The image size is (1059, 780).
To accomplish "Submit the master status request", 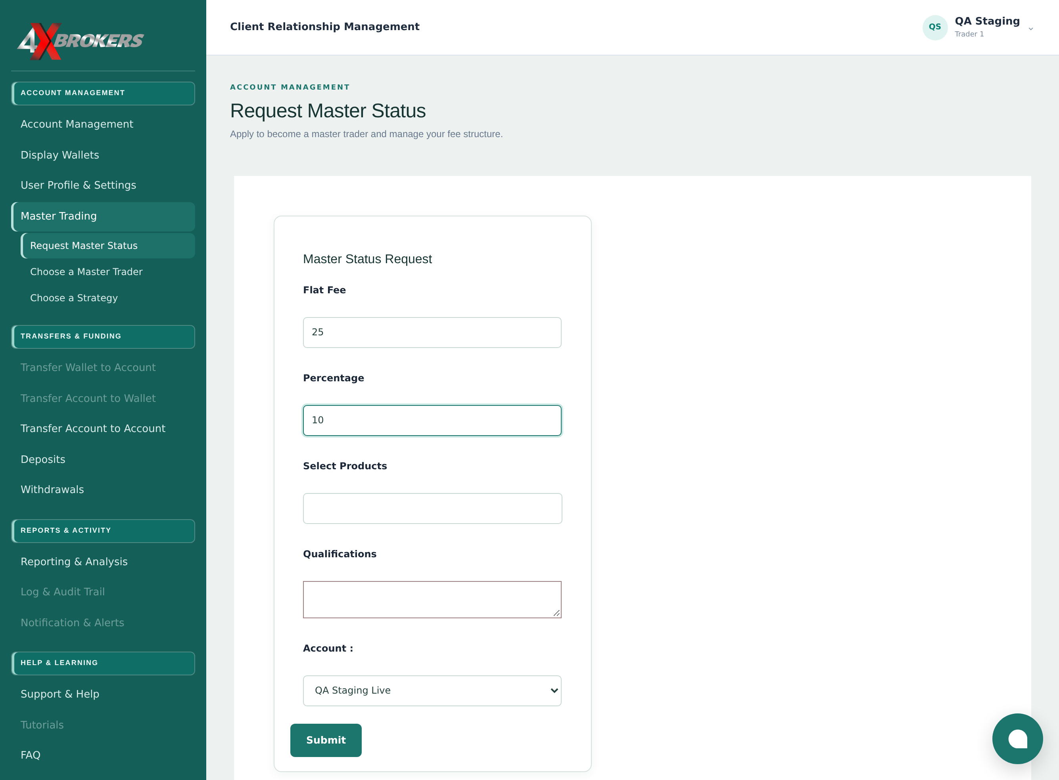I will click(x=326, y=740).
